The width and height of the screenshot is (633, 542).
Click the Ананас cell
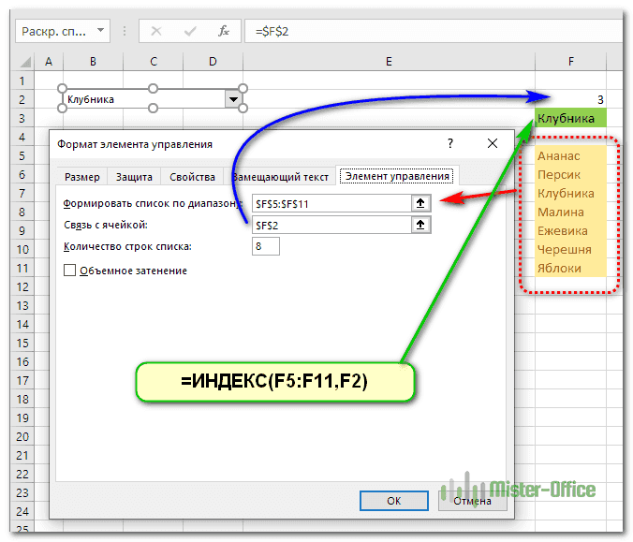tap(571, 155)
